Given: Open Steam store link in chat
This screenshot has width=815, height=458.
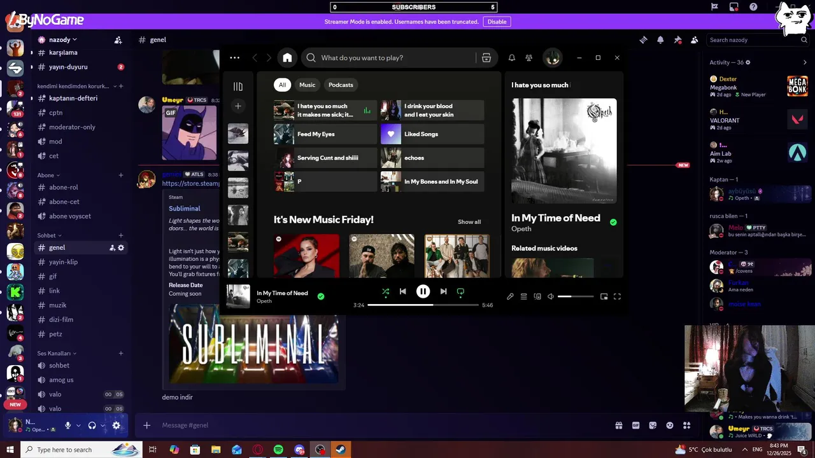Looking at the screenshot, I should point(190,183).
